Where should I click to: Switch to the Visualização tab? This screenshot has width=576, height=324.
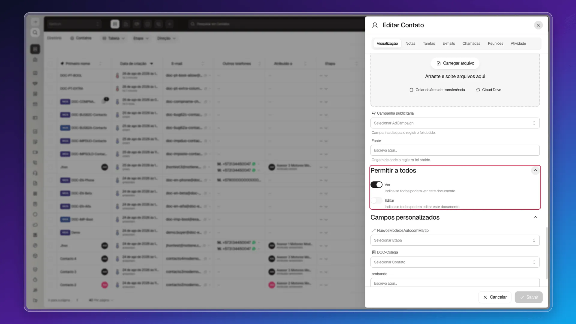(387, 43)
